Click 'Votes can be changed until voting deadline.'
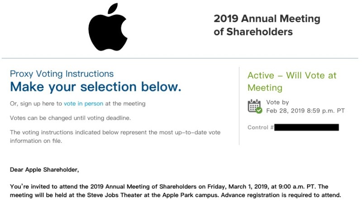 coord(71,118)
